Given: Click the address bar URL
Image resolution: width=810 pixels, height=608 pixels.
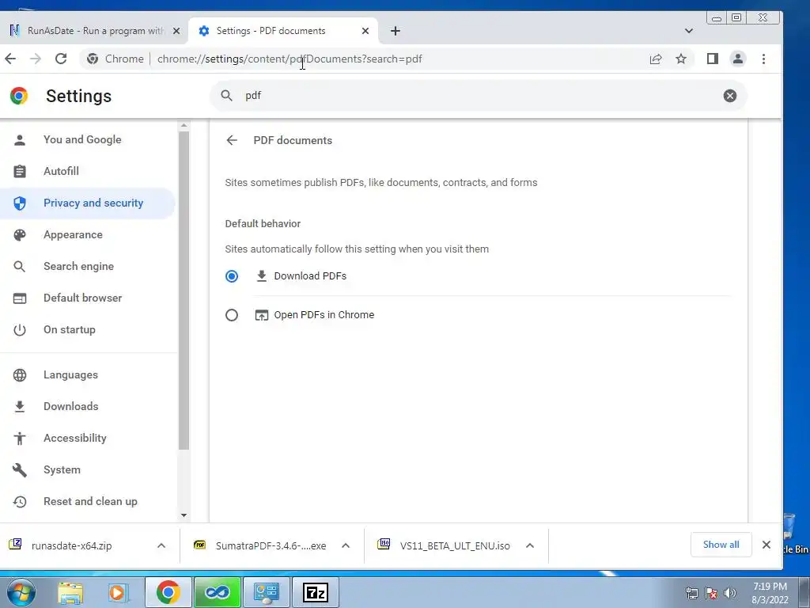Looking at the screenshot, I should [x=290, y=59].
